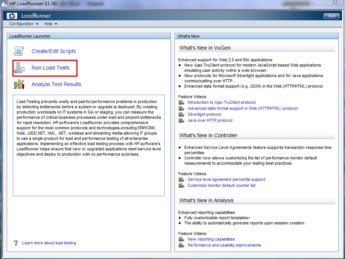Open the Help menu
Viewport: 345px width, 259px height.
tap(51, 24)
